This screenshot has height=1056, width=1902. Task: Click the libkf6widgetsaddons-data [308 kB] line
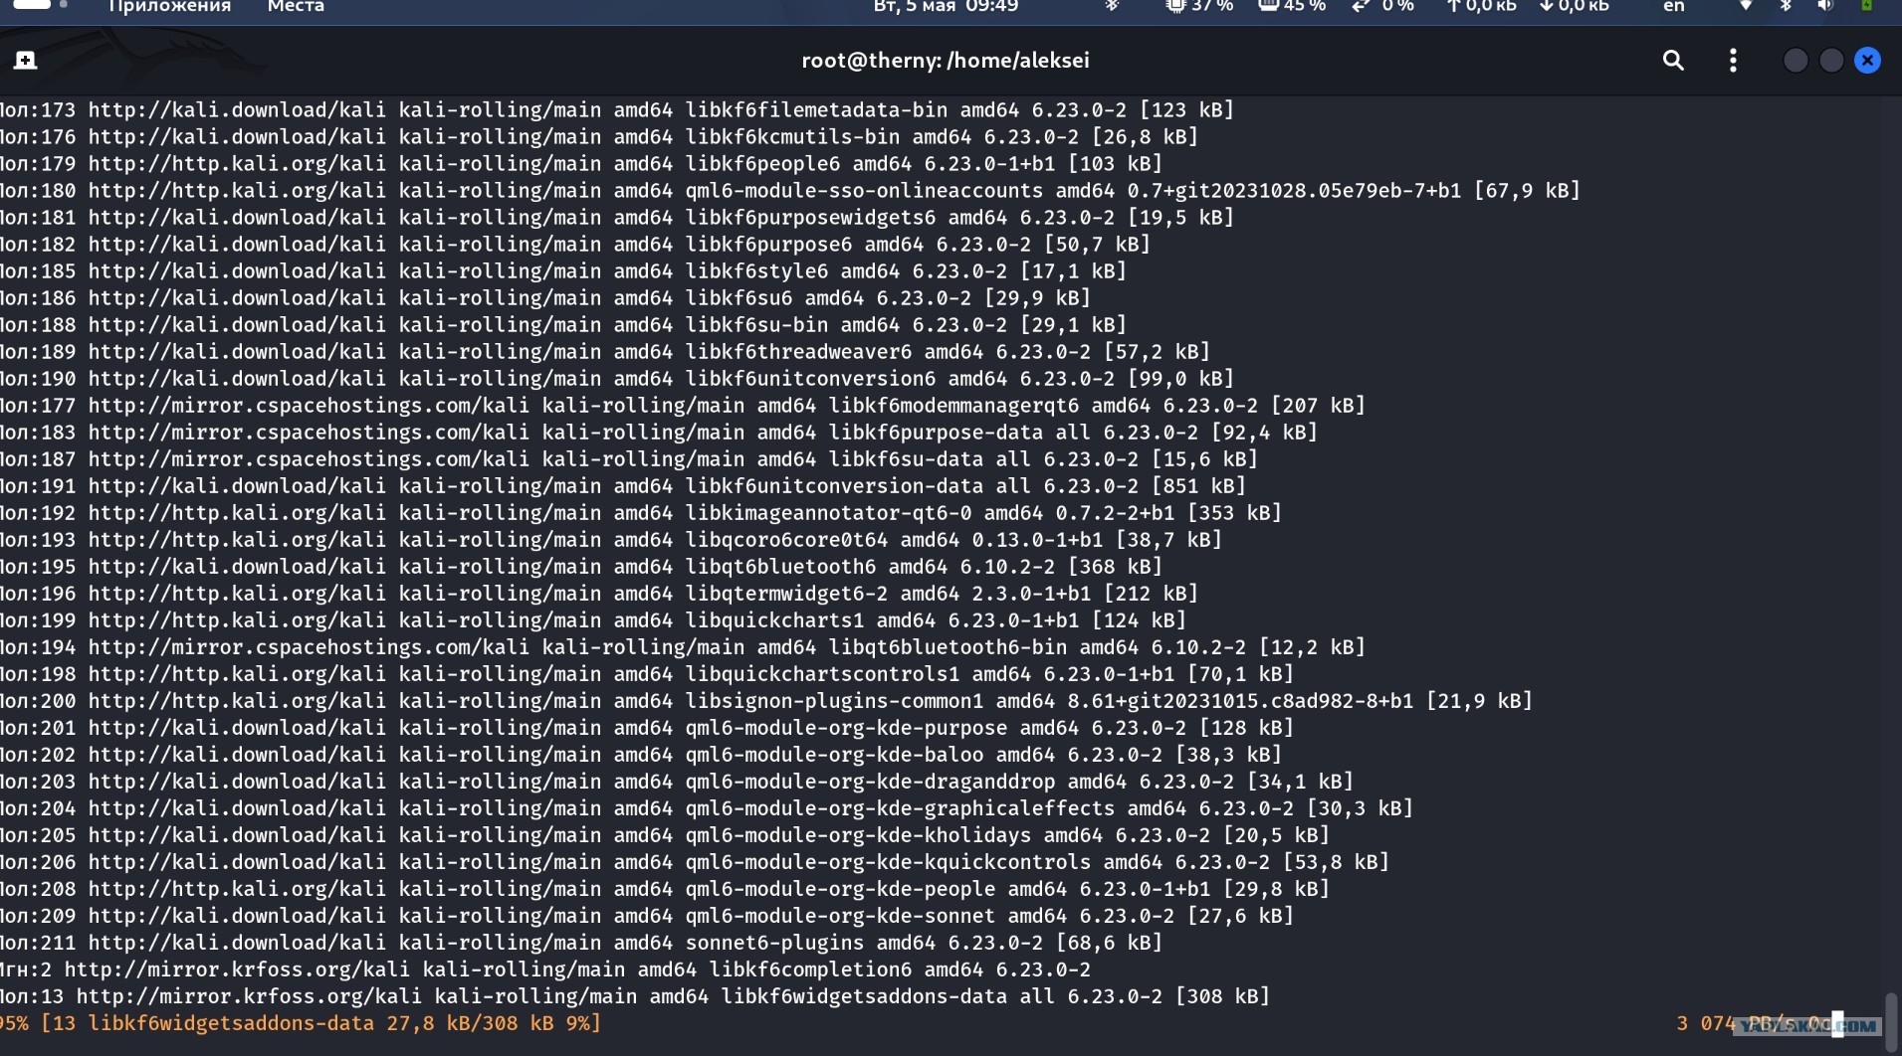tap(635, 995)
